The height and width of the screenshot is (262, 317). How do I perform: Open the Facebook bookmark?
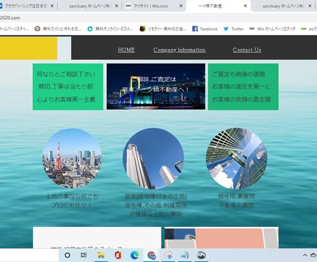coord(205,29)
